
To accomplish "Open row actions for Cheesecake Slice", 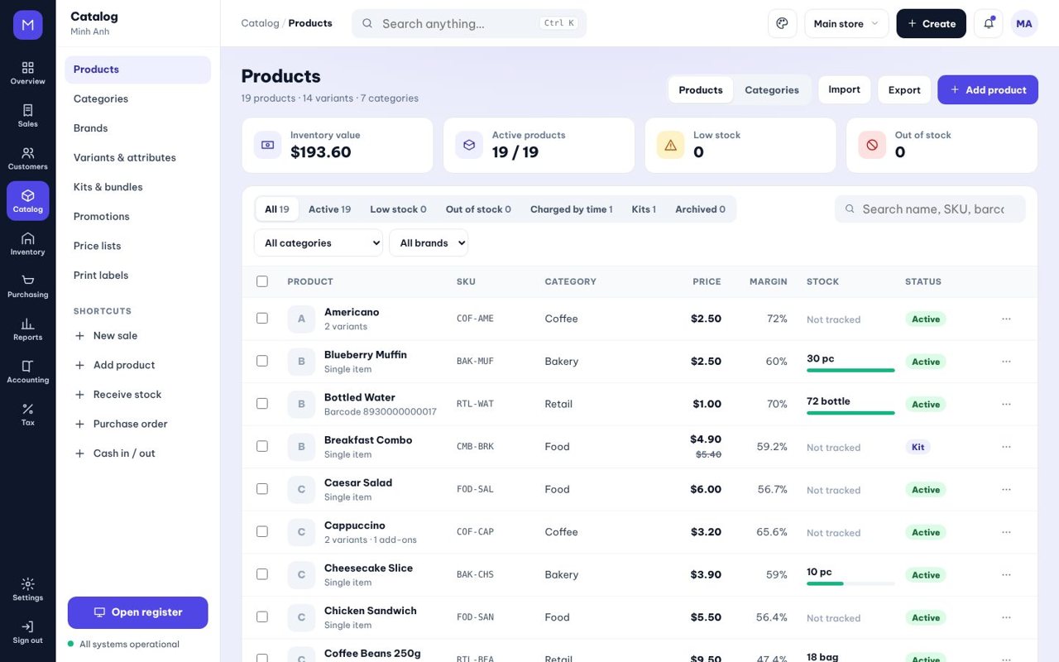I will coord(1006,574).
